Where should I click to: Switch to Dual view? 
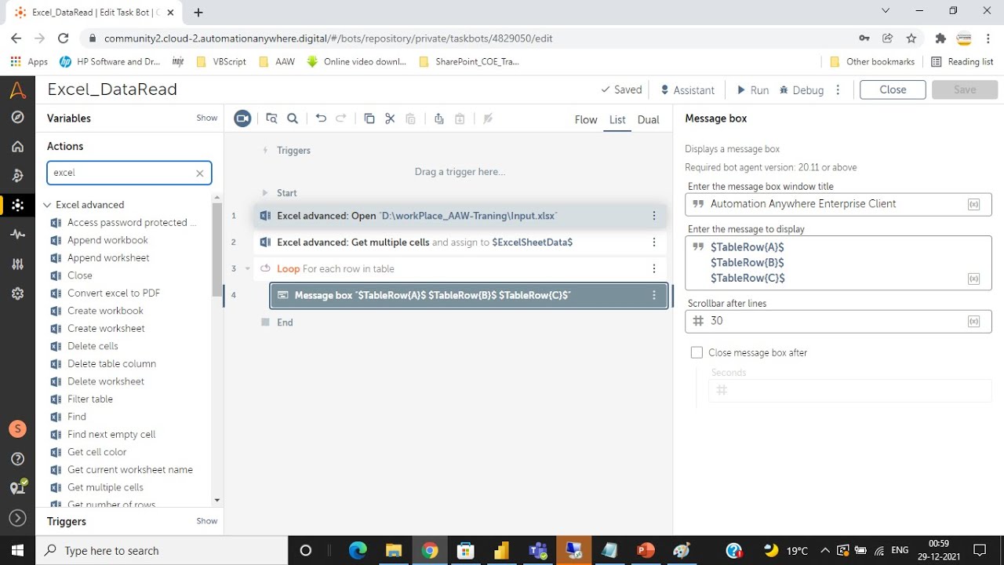(x=648, y=119)
